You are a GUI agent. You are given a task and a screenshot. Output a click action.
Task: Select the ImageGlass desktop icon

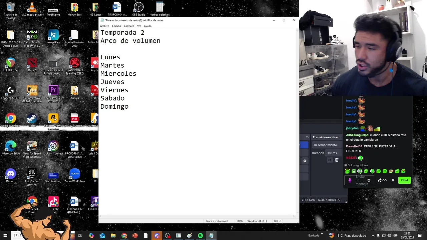pos(53,37)
